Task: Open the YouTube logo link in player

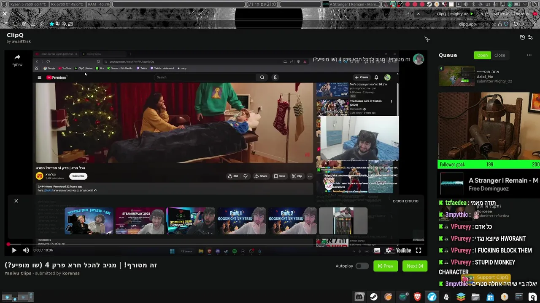Action: click(403, 250)
